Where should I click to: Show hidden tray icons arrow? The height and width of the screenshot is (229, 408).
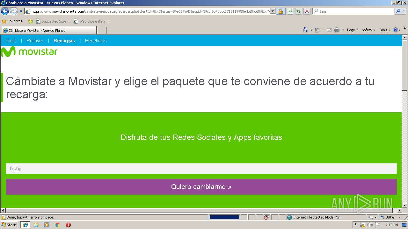355,225
